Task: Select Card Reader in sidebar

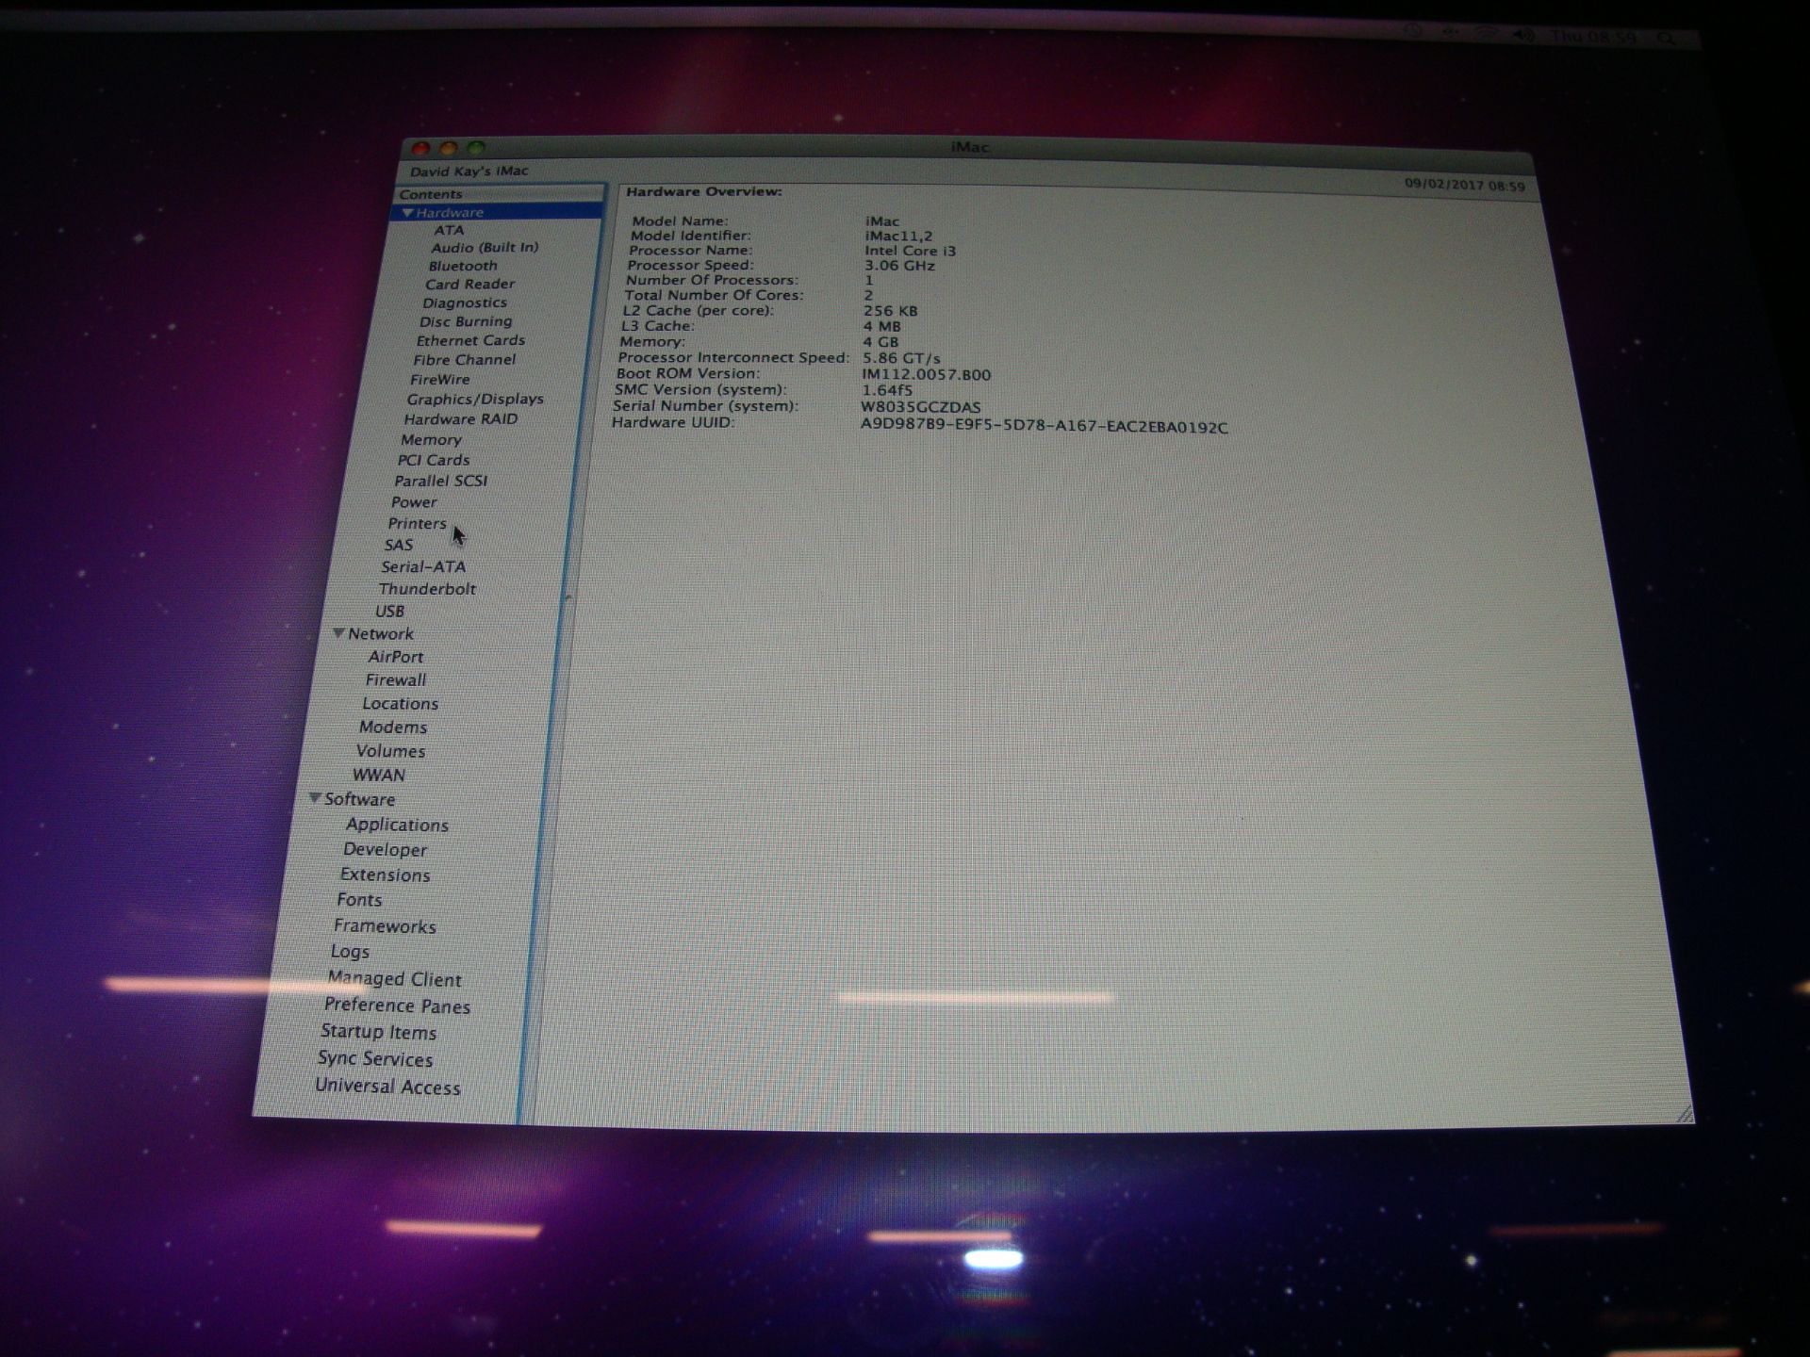Action: 469,284
